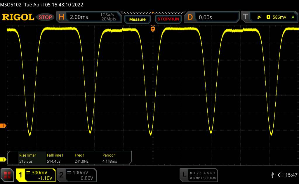Click the rising edge trigger type icon
The image size is (299, 184).
(x=259, y=17)
